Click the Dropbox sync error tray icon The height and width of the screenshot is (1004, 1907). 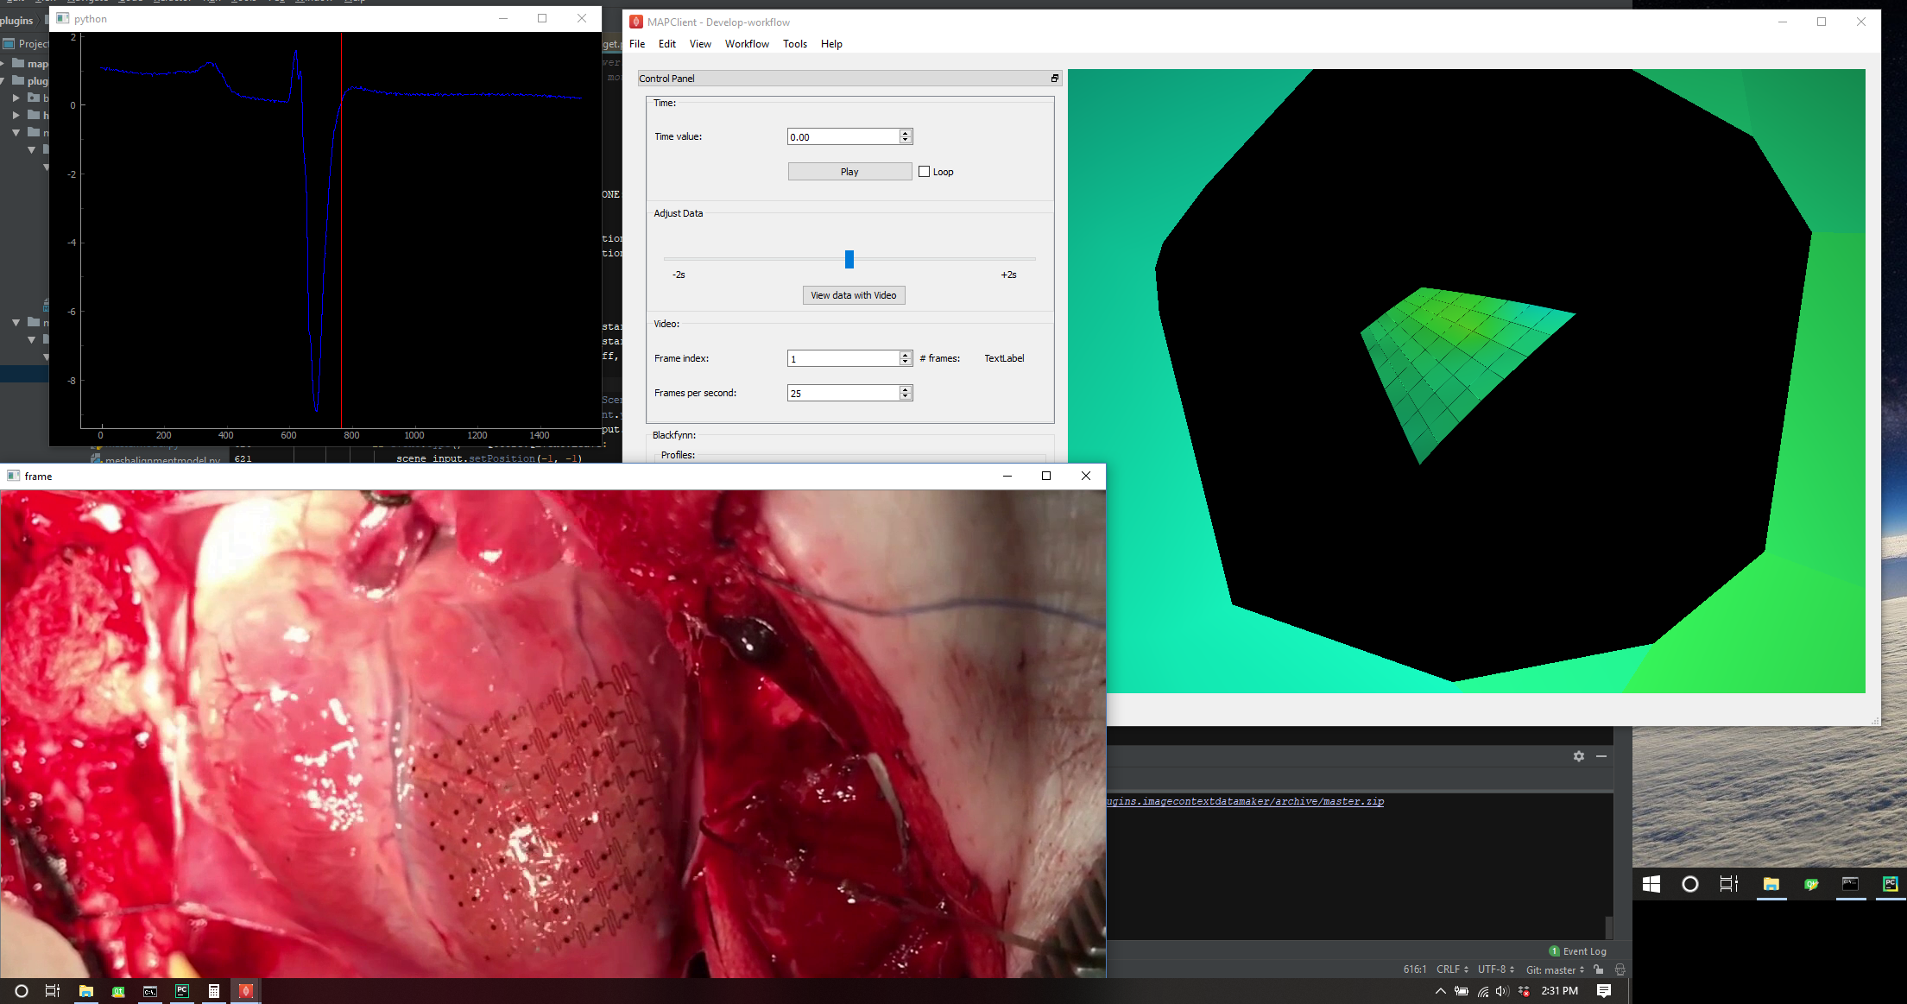click(1525, 991)
